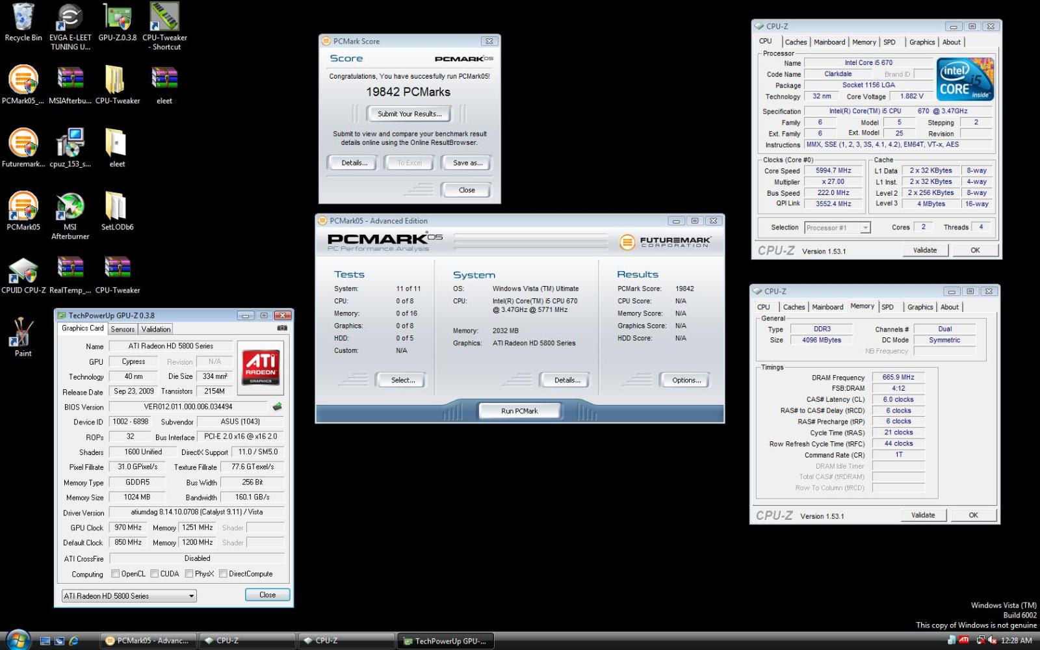Click the Windows Start orb
Image resolution: width=1040 pixels, height=650 pixels.
point(18,640)
